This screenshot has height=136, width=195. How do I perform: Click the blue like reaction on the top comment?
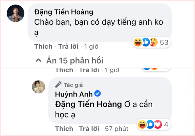pyautogui.click(x=146, y=42)
